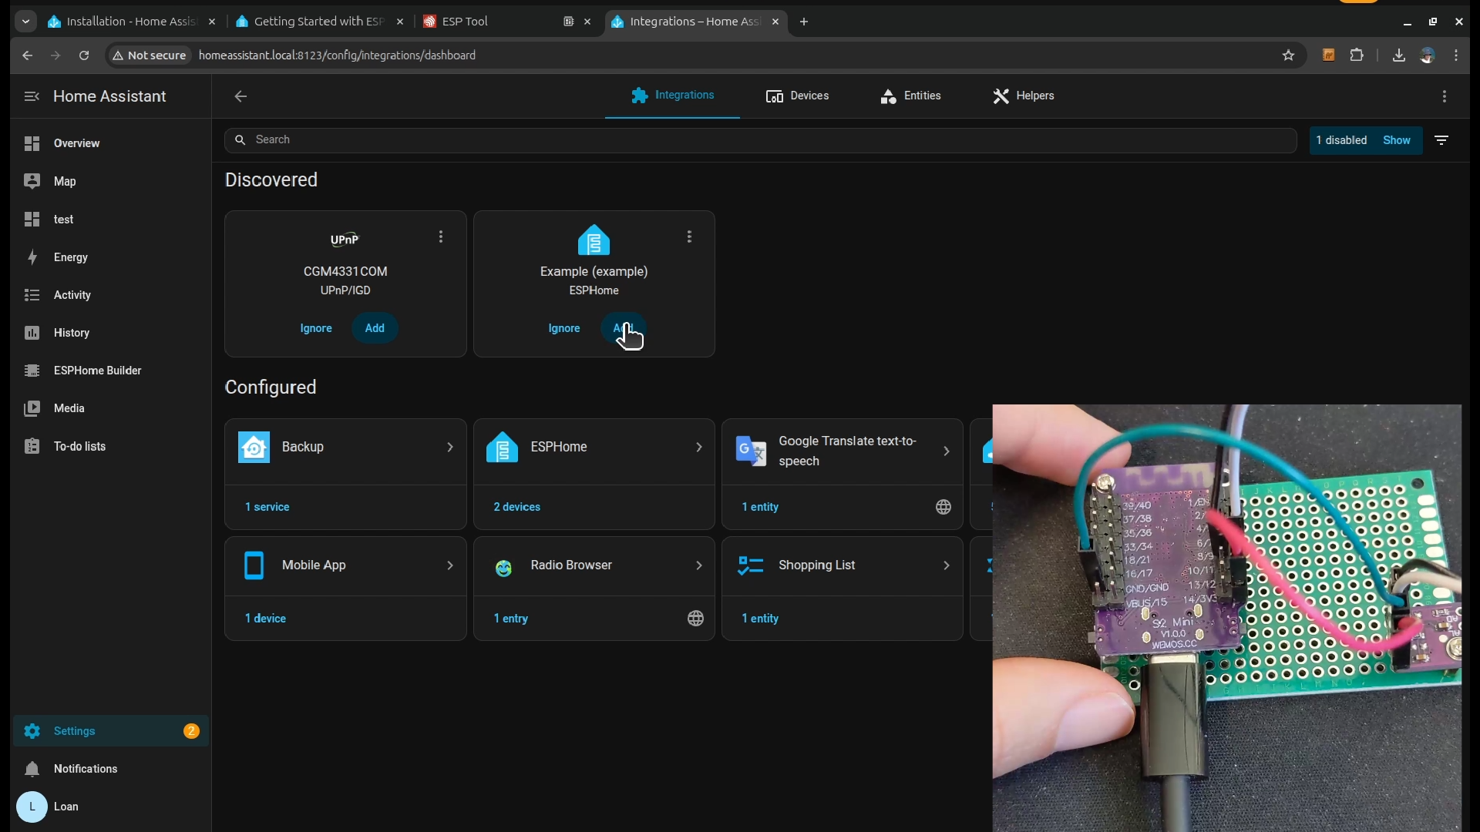Open the browser tab search dropdown

pos(25,22)
